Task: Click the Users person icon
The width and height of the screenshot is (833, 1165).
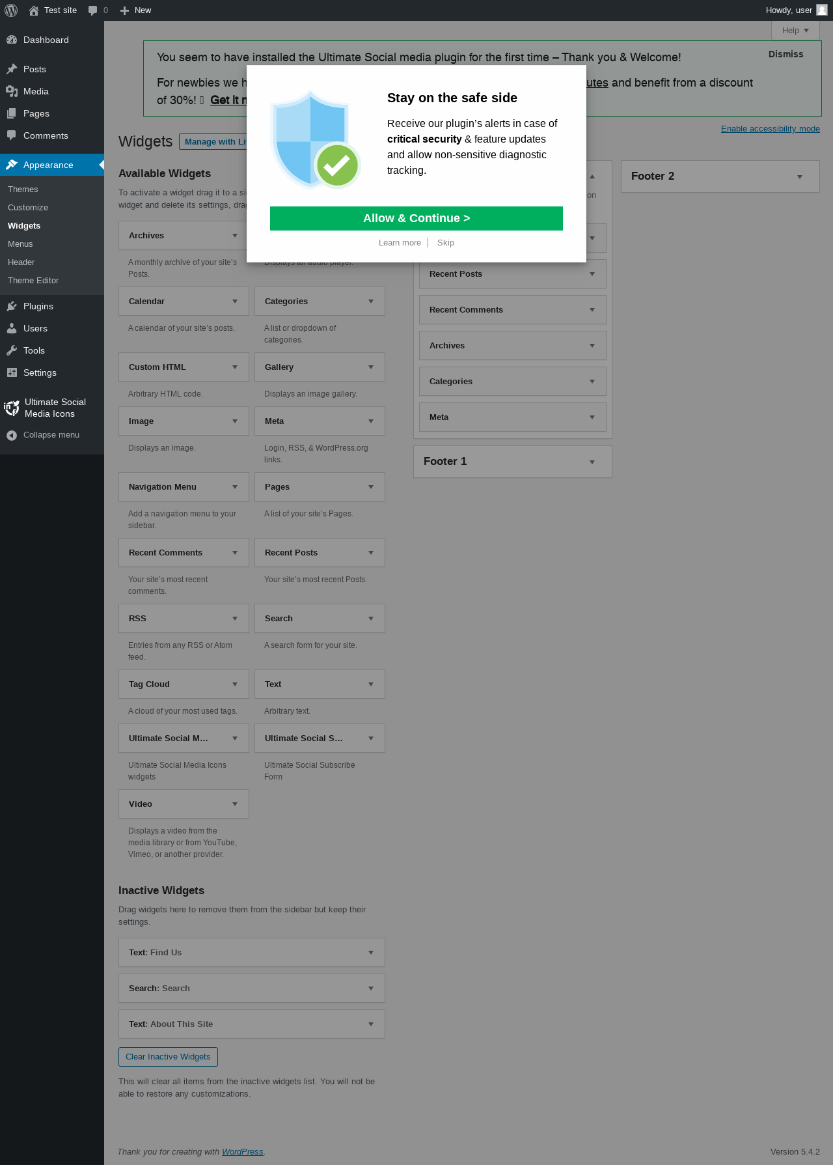Action: click(x=12, y=328)
